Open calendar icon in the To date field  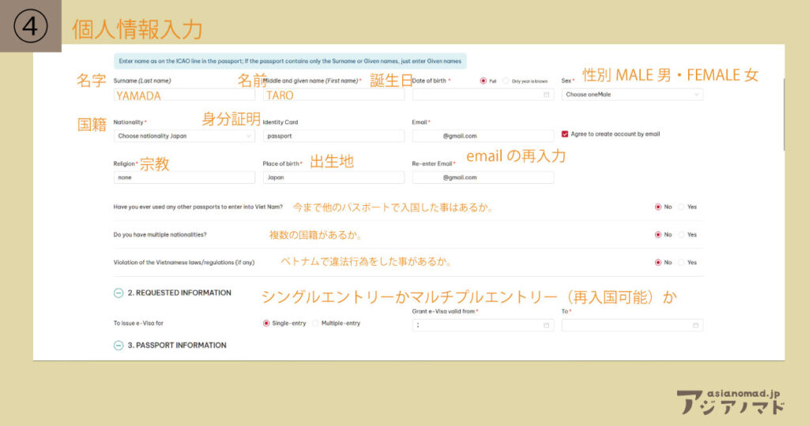coord(695,325)
